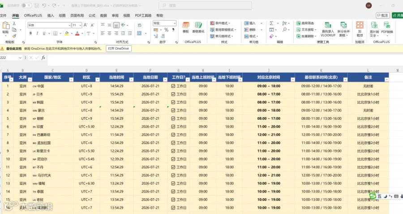Switch to the 页面布局 ribbon tab
Image resolution: width=403 pixels, height=214 pixels.
[77, 15]
